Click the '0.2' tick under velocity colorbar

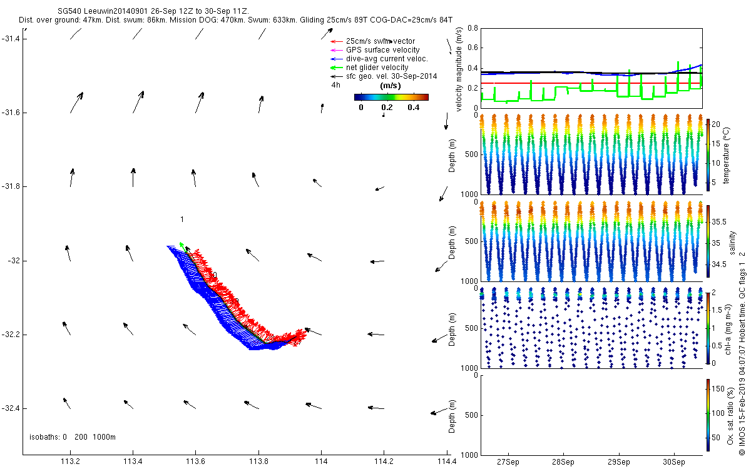[x=388, y=108]
